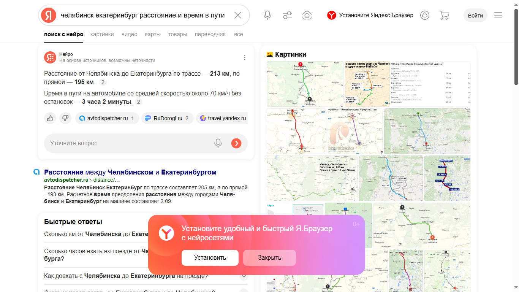Image resolution: width=519 pixels, height=292 pixels.
Task: Expand the quick answer Сколько км от Челябинска
Action: click(x=146, y=234)
